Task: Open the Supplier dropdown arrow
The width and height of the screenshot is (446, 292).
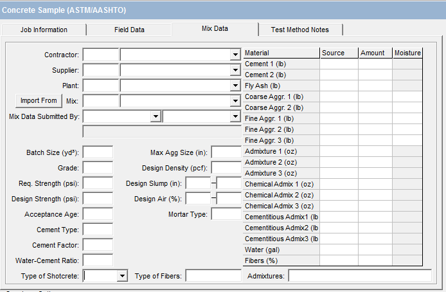Action: (235, 70)
